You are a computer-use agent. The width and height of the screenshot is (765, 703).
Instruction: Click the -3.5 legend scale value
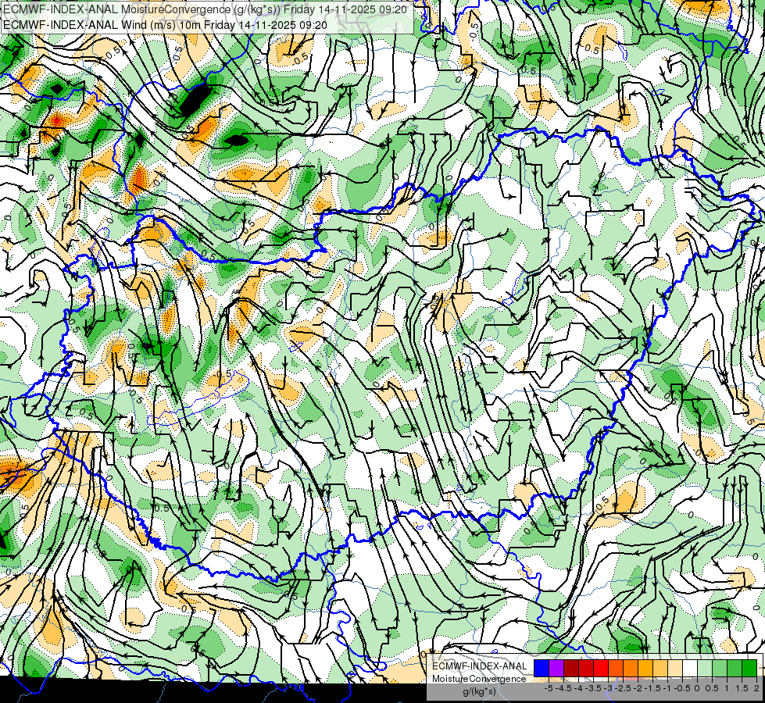[x=593, y=688]
